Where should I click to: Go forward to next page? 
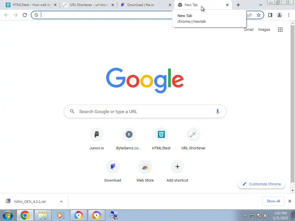coord(16,15)
